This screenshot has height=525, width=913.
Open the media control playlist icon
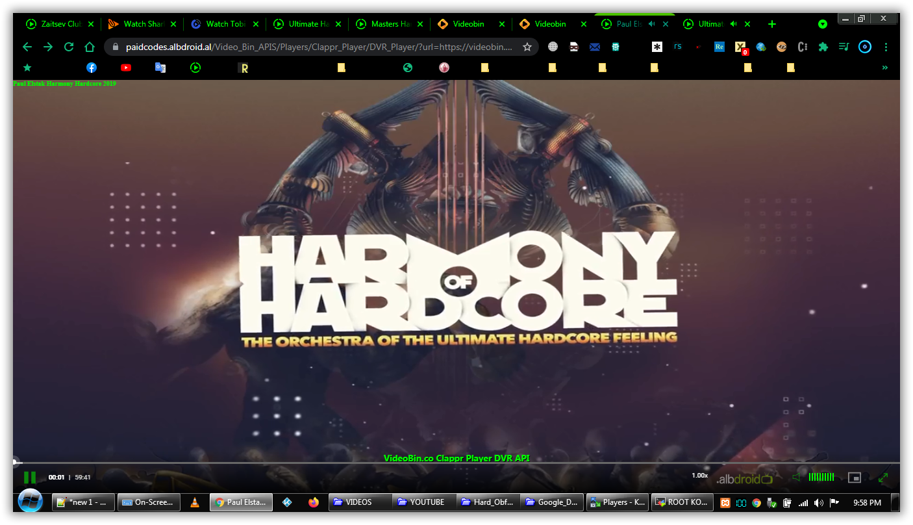click(844, 47)
